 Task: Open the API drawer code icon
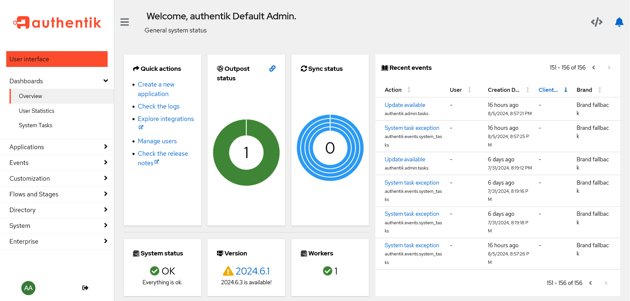click(597, 22)
